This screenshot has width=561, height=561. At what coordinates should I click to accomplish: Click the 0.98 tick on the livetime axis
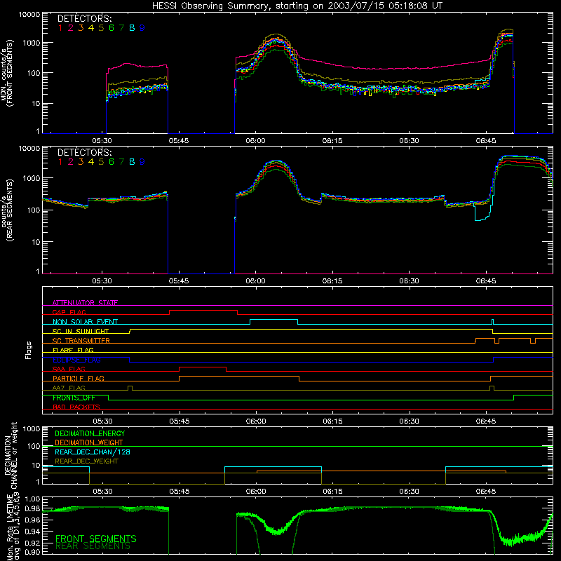click(32, 508)
